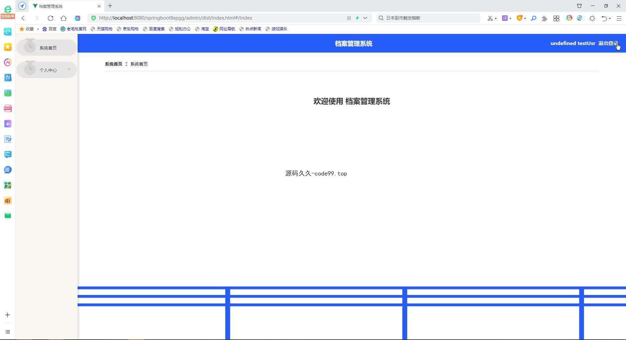This screenshot has width=626, height=340.
Task: Open the 收藏 favorites bookmark
Action: [x=27, y=29]
